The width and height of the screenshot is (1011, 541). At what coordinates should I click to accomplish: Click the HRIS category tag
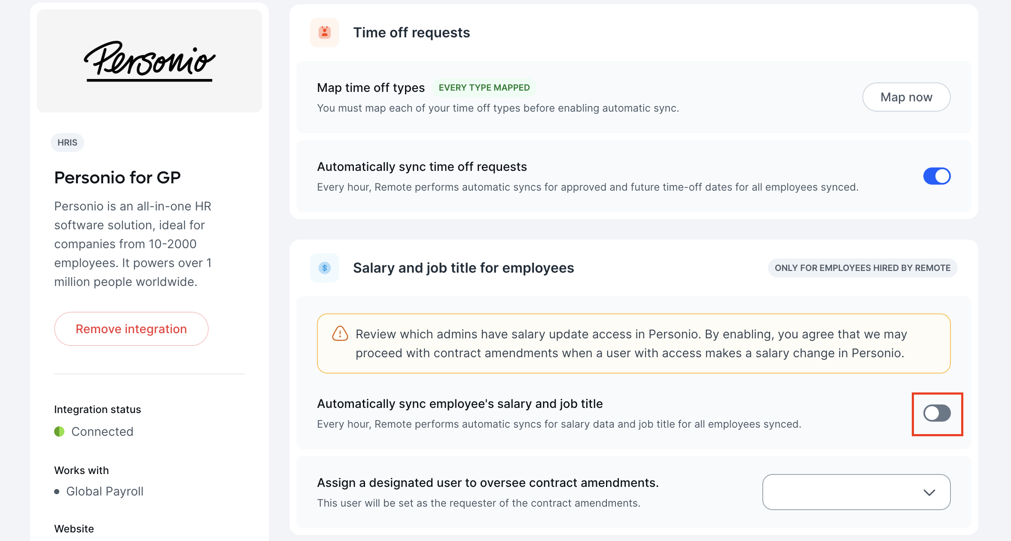[x=67, y=143]
